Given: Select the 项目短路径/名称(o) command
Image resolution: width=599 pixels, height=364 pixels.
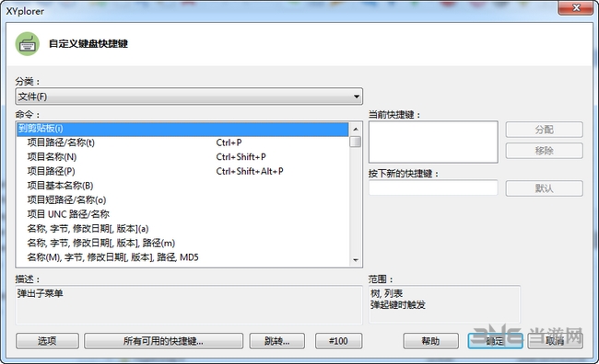Looking at the screenshot, I should [182, 200].
